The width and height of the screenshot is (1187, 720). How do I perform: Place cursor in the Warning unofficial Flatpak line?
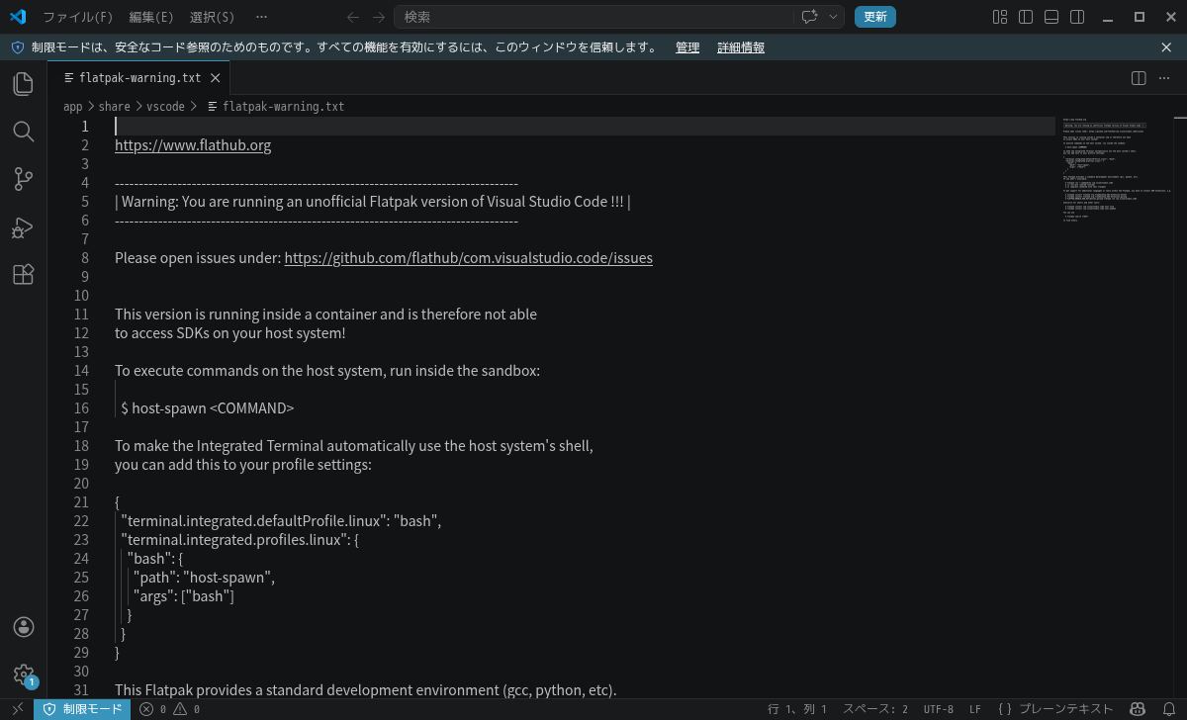pos(372,202)
